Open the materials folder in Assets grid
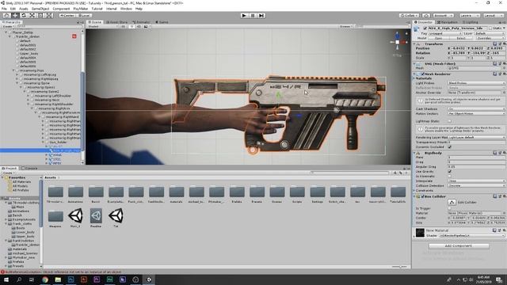This screenshot has width=507, height=285. point(177,192)
